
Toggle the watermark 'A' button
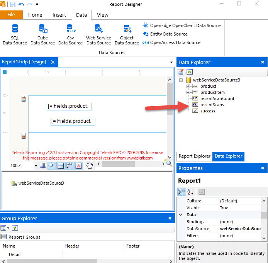78,166
